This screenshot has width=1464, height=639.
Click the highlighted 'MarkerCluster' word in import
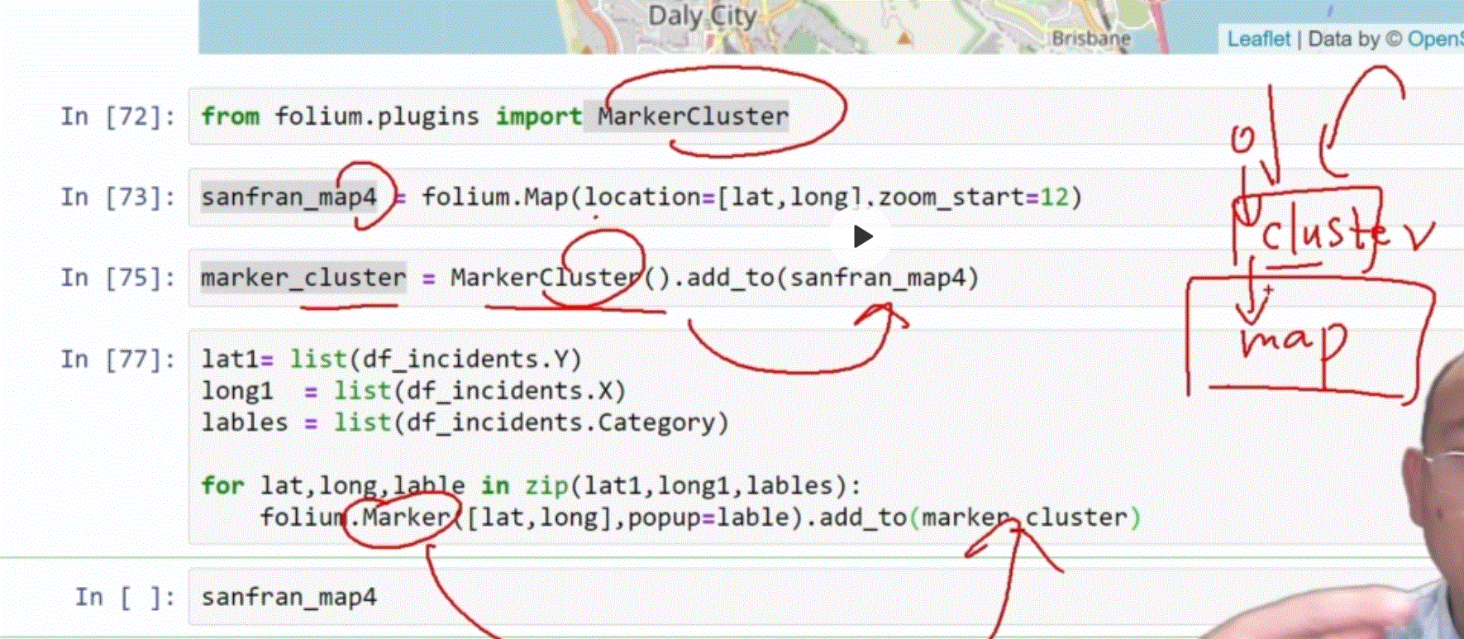(693, 117)
